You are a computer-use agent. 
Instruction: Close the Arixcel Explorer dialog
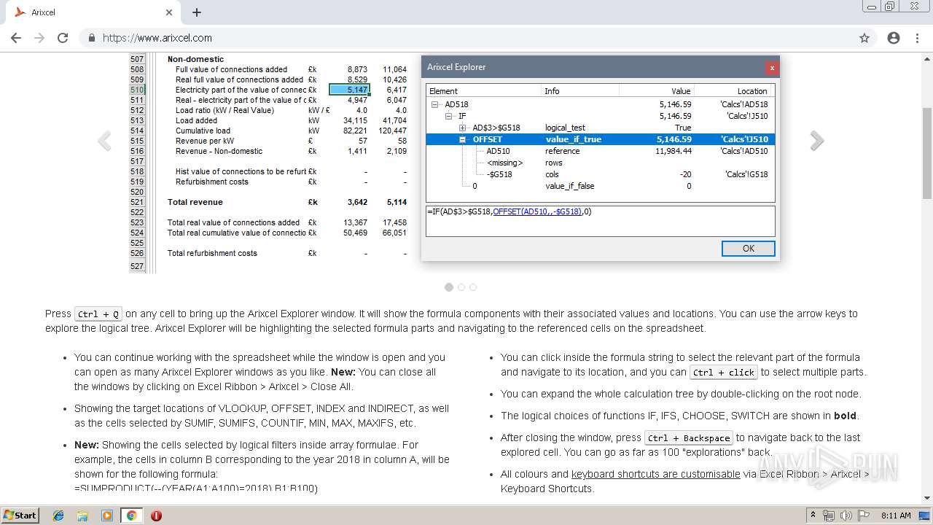tap(771, 68)
